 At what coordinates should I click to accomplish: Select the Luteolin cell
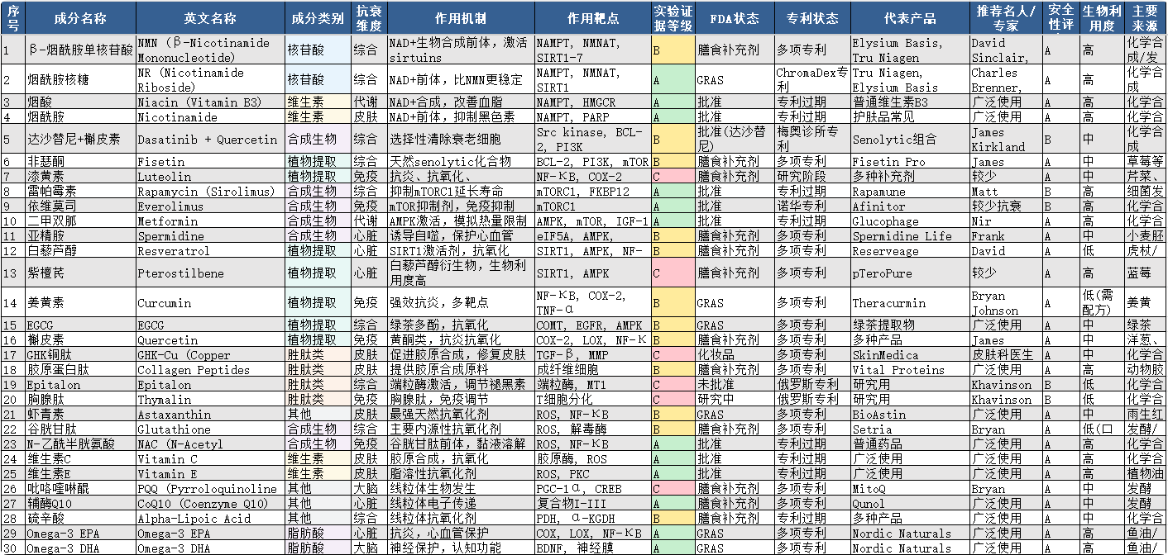click(x=210, y=176)
